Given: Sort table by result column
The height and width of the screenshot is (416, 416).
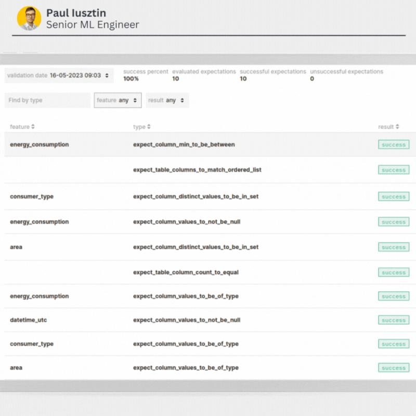Looking at the screenshot, I should (388, 127).
